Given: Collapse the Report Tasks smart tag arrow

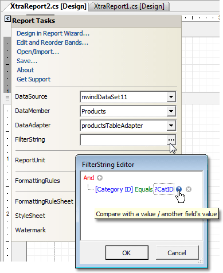Looking at the screenshot, I should [x=7, y=19].
